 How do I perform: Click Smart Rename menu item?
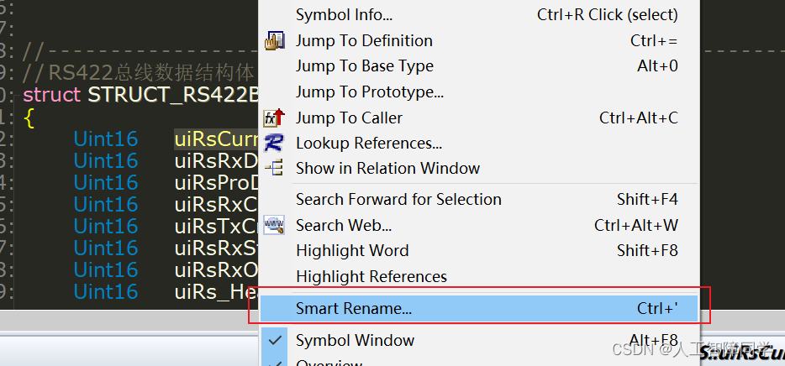coord(478,309)
